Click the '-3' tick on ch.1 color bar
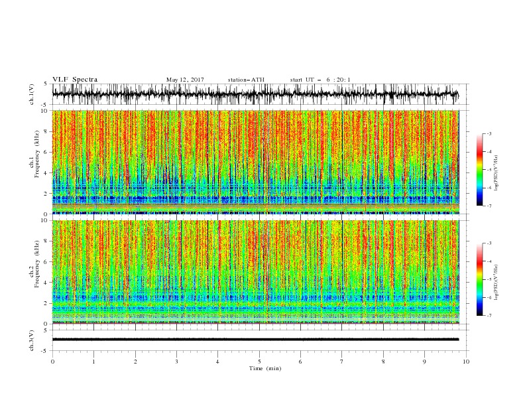The image size is (525, 406). tap(489, 133)
